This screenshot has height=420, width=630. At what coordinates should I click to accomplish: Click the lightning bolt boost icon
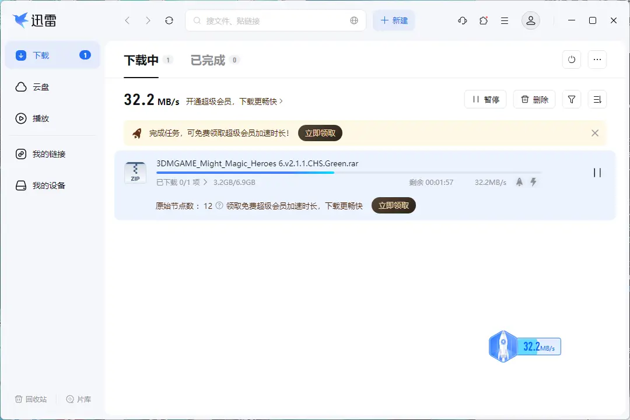point(534,182)
